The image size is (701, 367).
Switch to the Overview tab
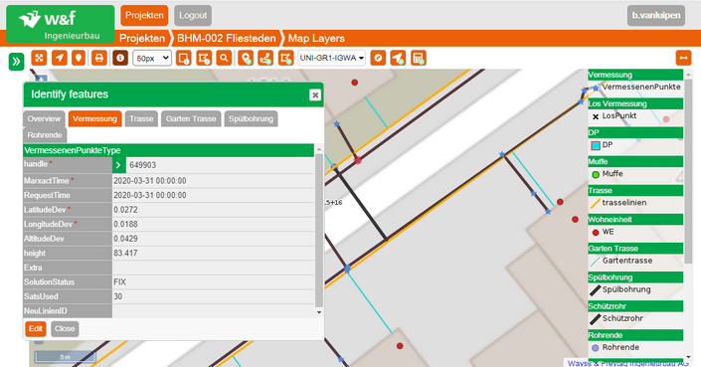pos(44,119)
